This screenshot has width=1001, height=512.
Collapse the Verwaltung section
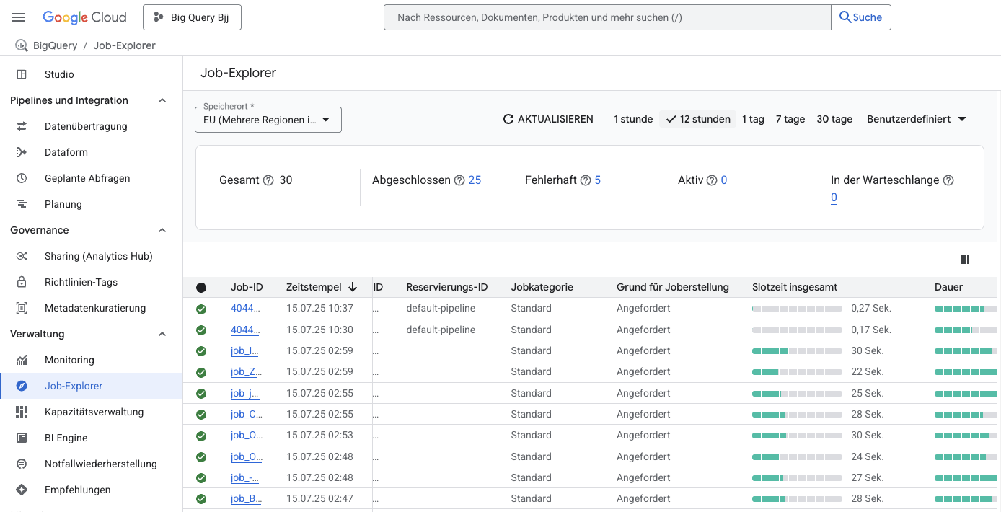162,334
